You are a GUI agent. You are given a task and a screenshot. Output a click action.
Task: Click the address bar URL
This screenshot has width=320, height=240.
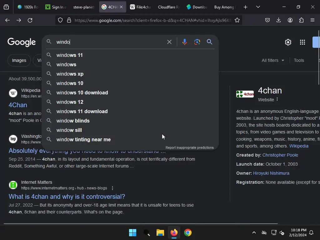153,20
